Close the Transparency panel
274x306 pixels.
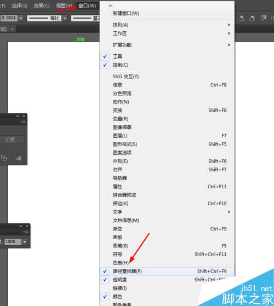27,226
